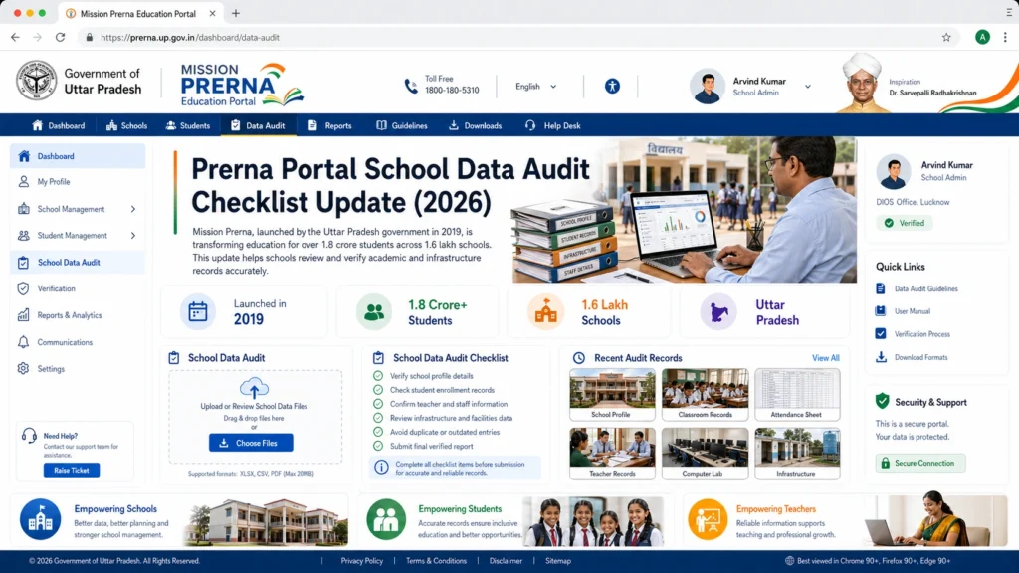Click the Choose Files button
The height and width of the screenshot is (573, 1019).
click(251, 443)
